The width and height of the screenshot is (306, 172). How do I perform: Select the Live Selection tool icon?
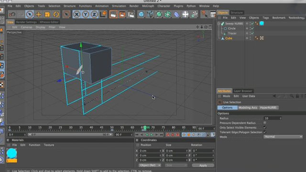pyautogui.click(x=30, y=14)
